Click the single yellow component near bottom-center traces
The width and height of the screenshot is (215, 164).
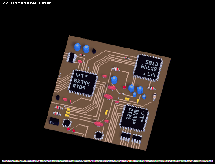click(106, 112)
